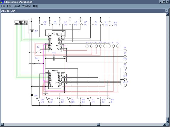The width and height of the screenshot is (170, 127).
Task: Click the rightmost F0 indicator probe
Action: [118, 46]
